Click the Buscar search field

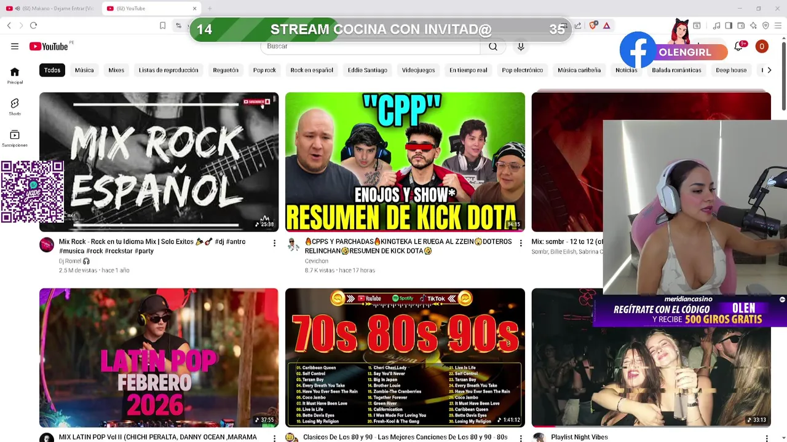[x=371, y=46]
